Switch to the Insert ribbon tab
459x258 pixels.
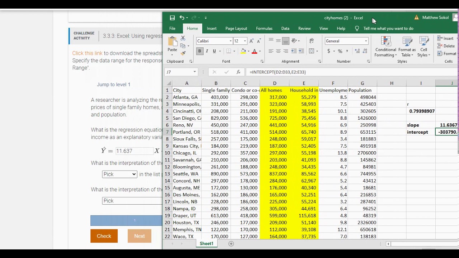212,29
